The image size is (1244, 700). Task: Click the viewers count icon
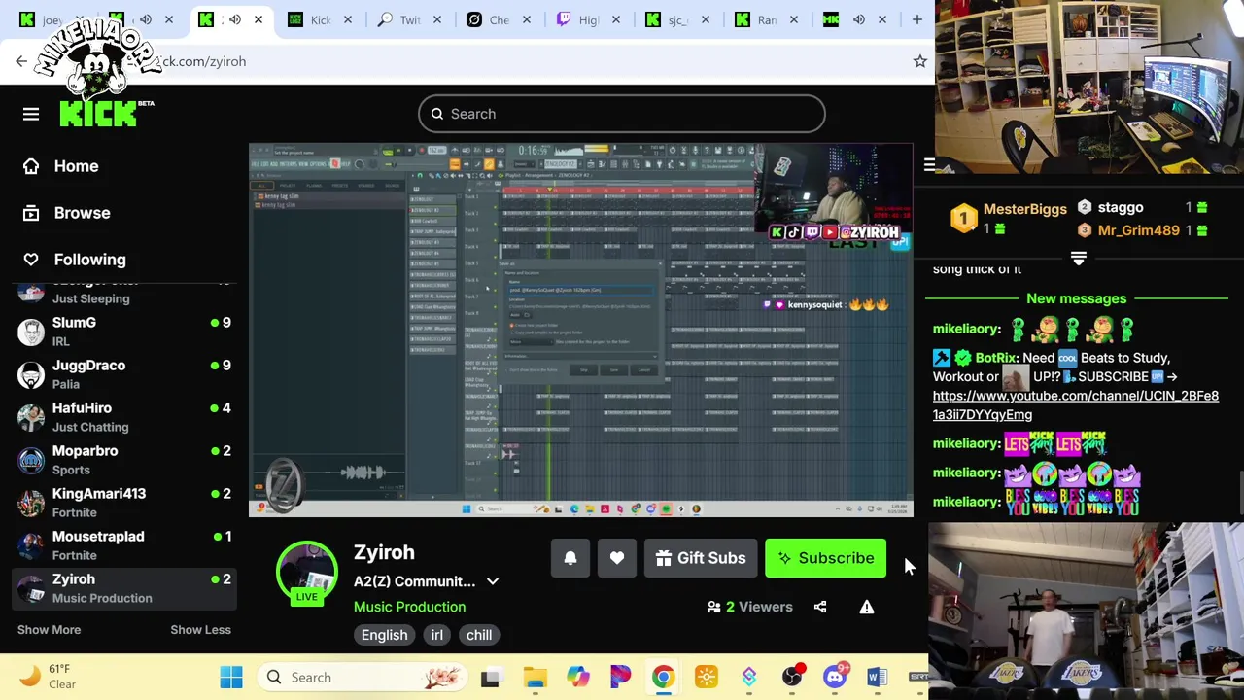point(714,607)
